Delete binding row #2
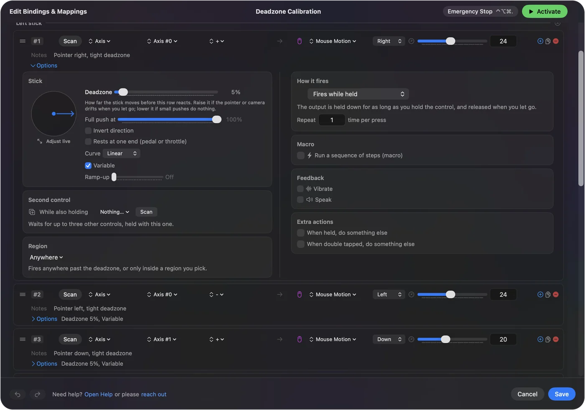Image resolution: width=585 pixels, height=410 pixels. pos(556,295)
